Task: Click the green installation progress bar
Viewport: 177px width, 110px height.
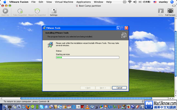Action: (x=87, y=57)
